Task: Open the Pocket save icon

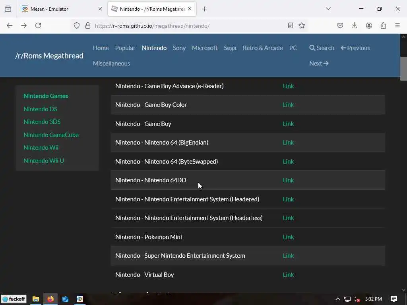Action: [340, 25]
